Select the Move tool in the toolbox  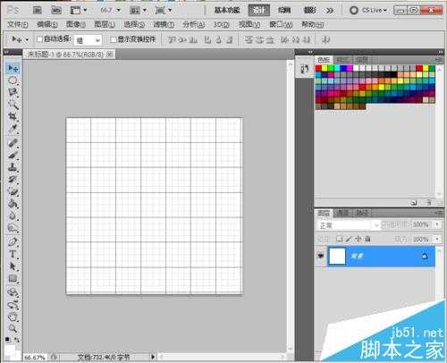pos(13,68)
